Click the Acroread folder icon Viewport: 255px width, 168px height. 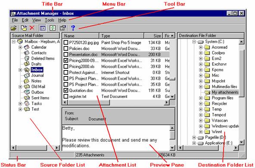point(207,47)
